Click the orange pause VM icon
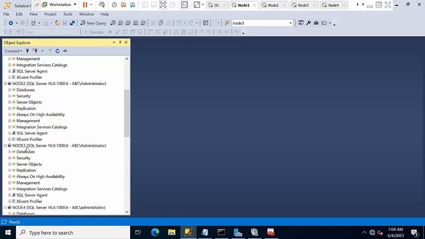Screen dimensions: 425x239 [85, 5]
